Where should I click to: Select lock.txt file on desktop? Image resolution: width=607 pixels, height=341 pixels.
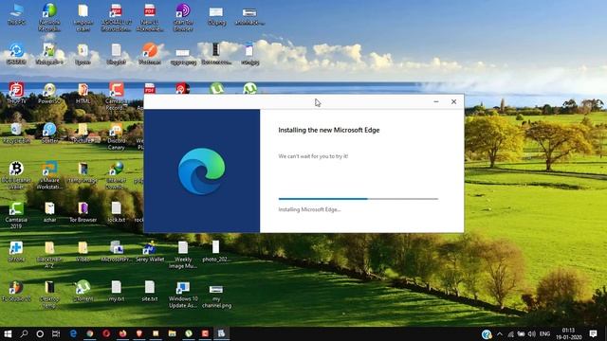click(116, 212)
